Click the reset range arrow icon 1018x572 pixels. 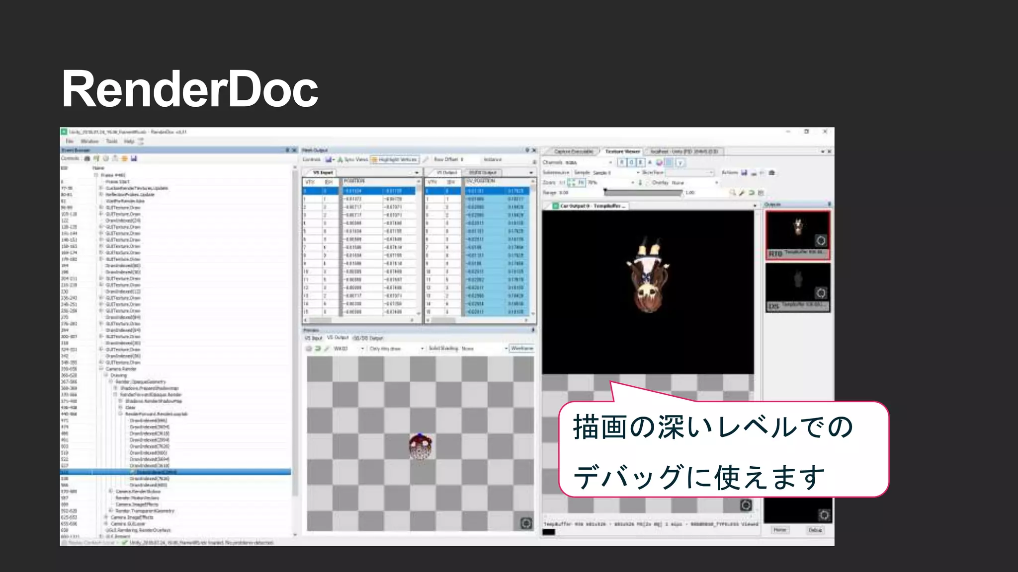(x=751, y=193)
